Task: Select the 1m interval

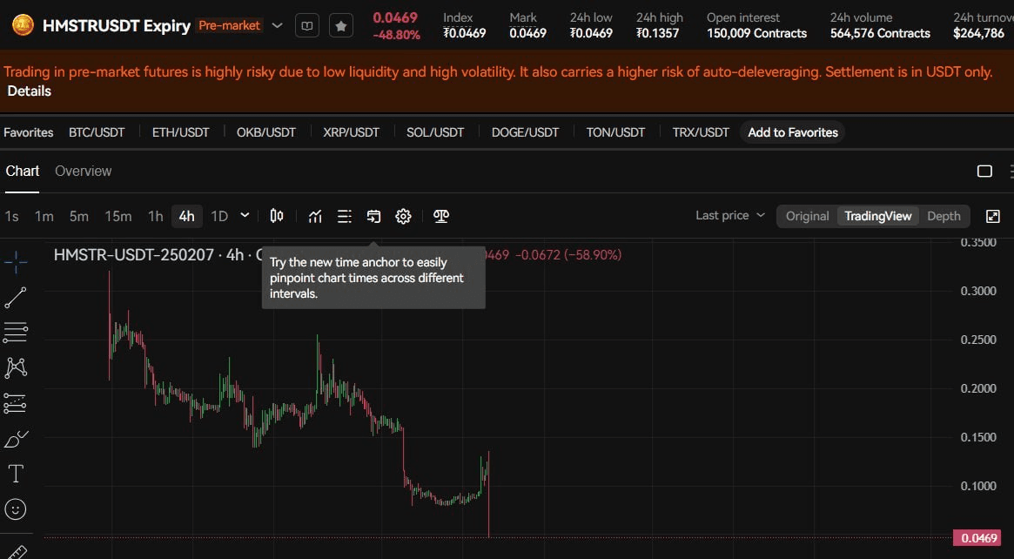Action: pos(44,216)
